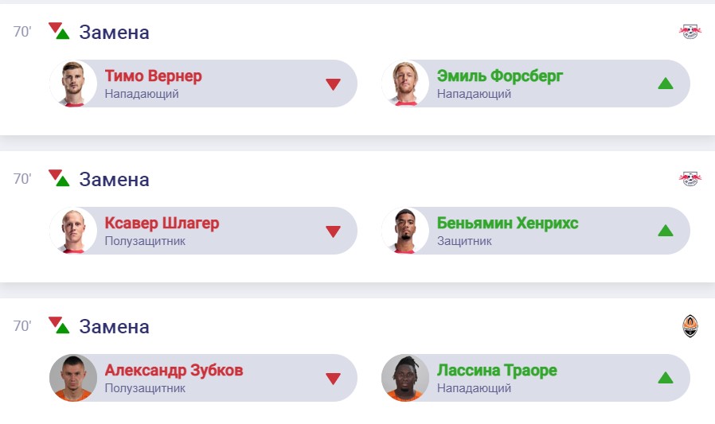Click red down arrow next to Тимо Вернер
The height and width of the screenshot is (424, 715).
[x=333, y=84]
